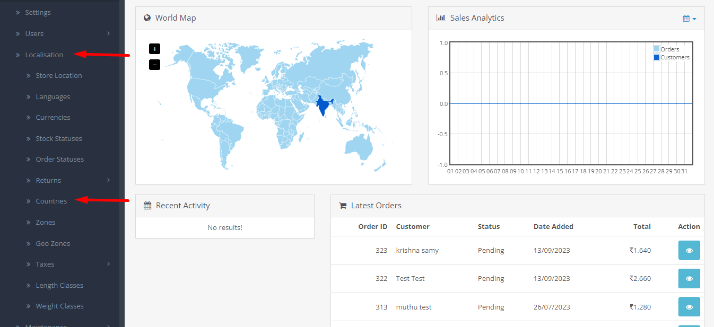Go to Currencies
The height and width of the screenshot is (327, 714).
(x=53, y=117)
